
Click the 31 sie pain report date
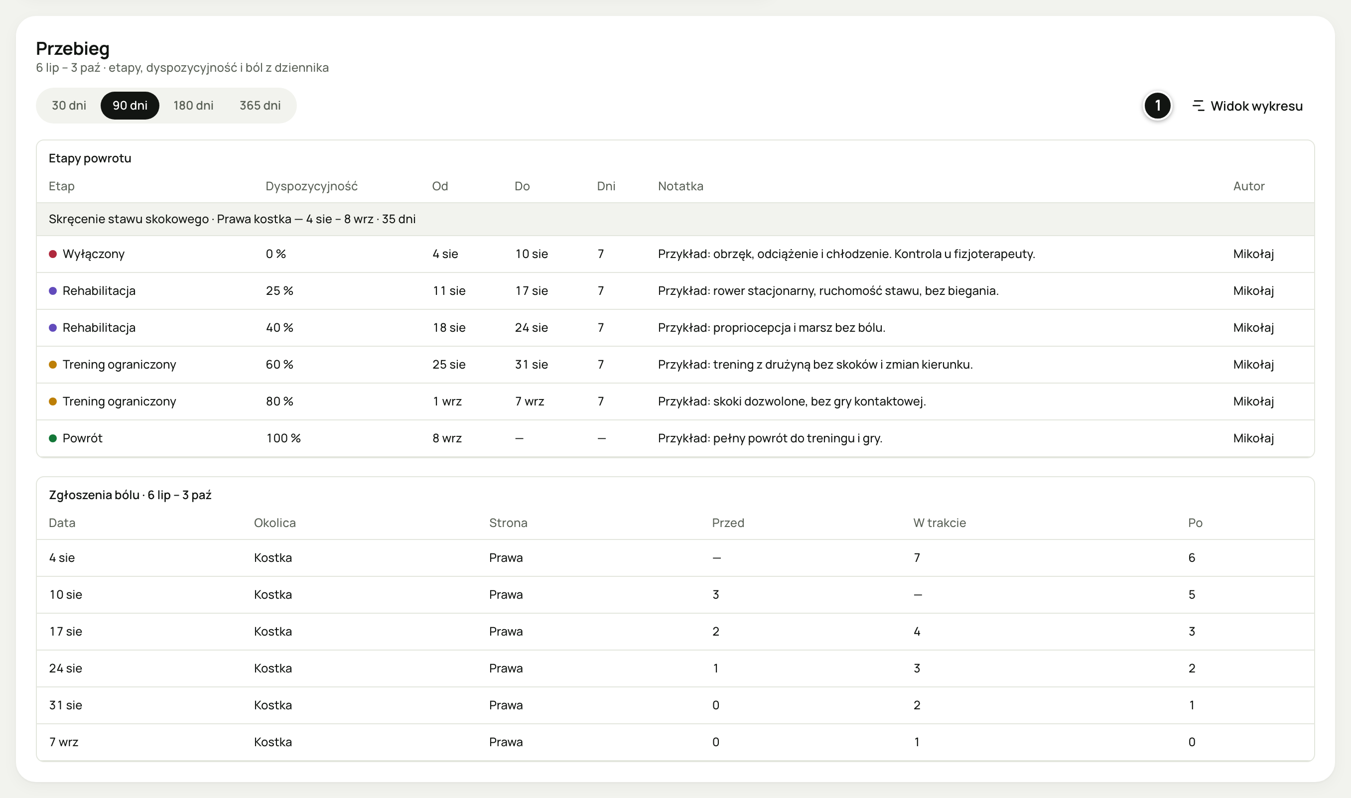66,705
